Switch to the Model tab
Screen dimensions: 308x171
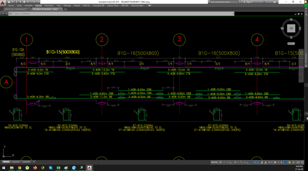point(6,161)
